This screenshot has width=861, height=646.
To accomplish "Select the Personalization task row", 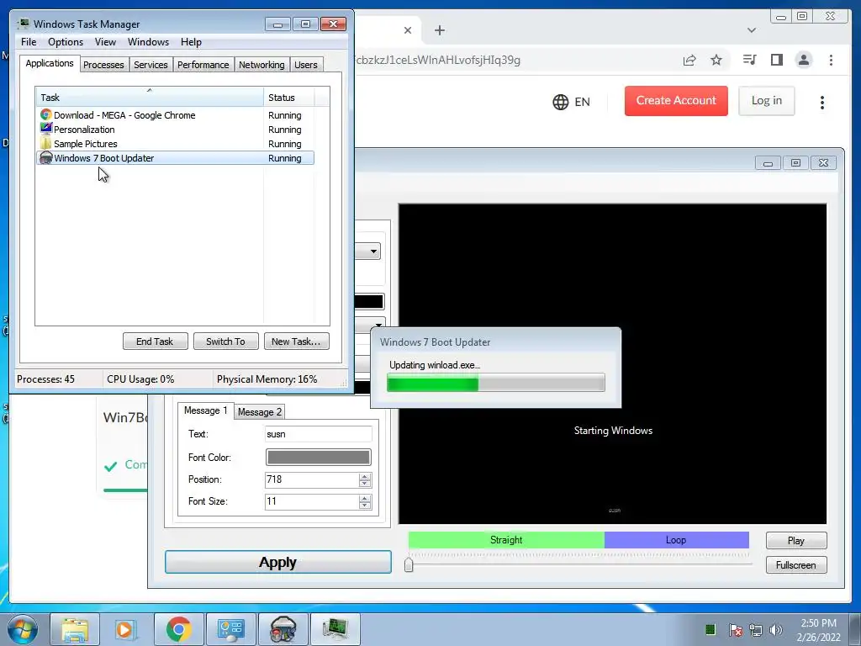I will point(175,129).
